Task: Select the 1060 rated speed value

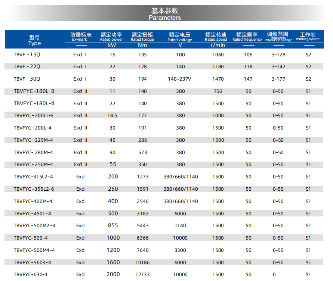Action: tap(218, 55)
